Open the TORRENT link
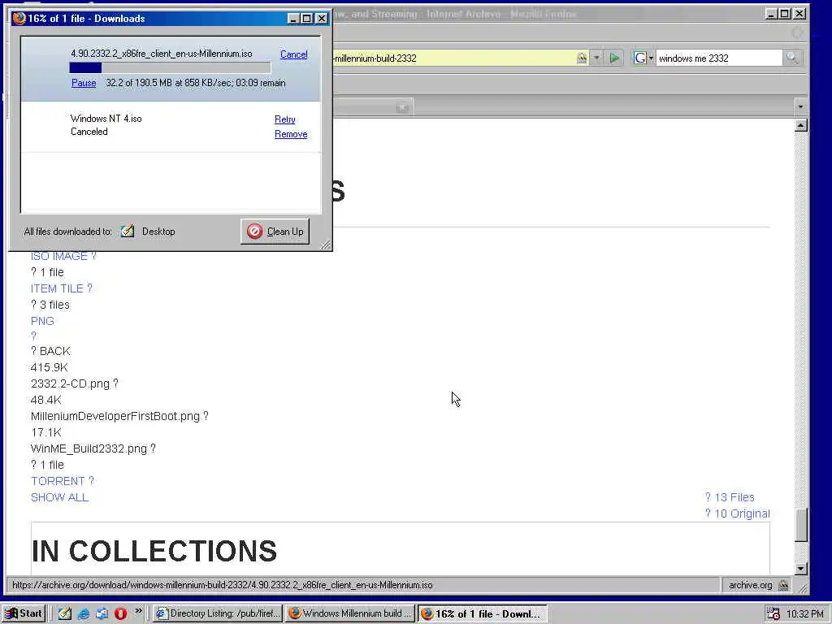 coord(62,481)
